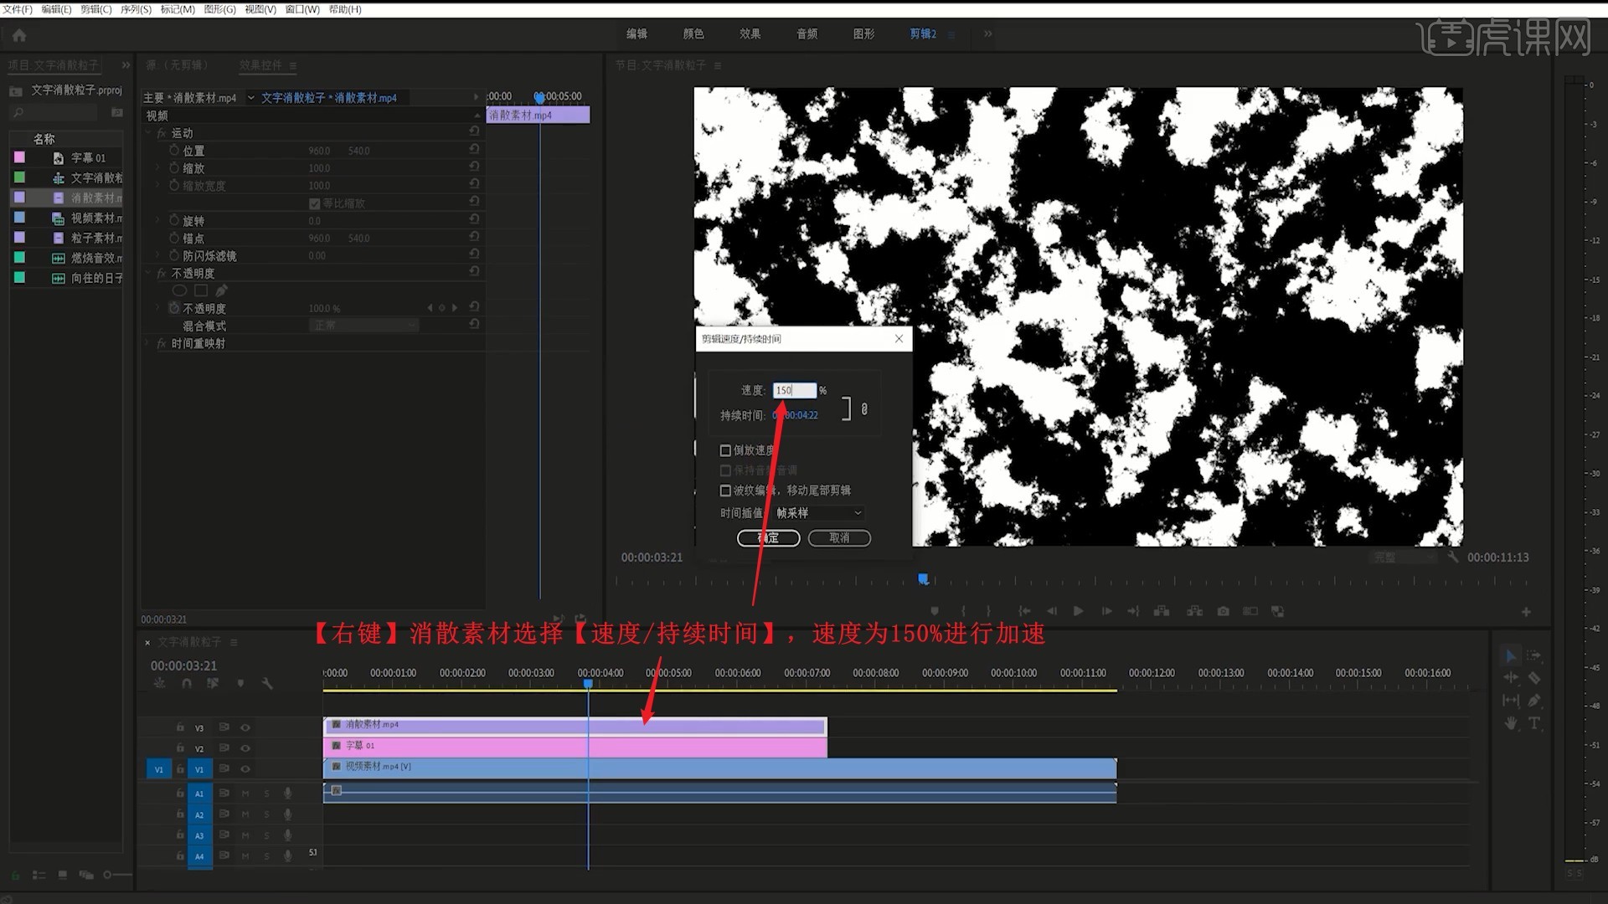Open workspace overflow chevron
Viewport: 1608px width, 904px height.
pyautogui.click(x=988, y=34)
